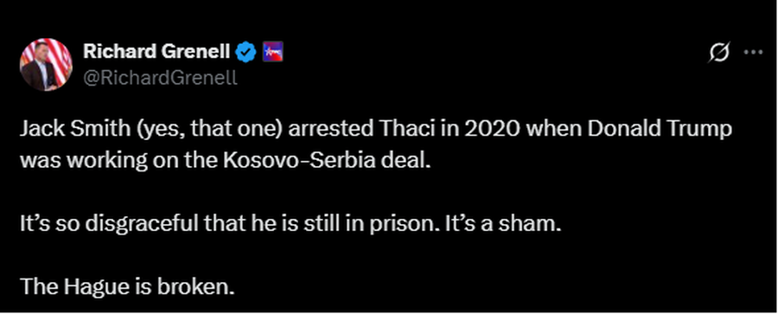The image size is (778, 314).
Task: Click the word 'arrested' in the tweet
Action: (331, 130)
